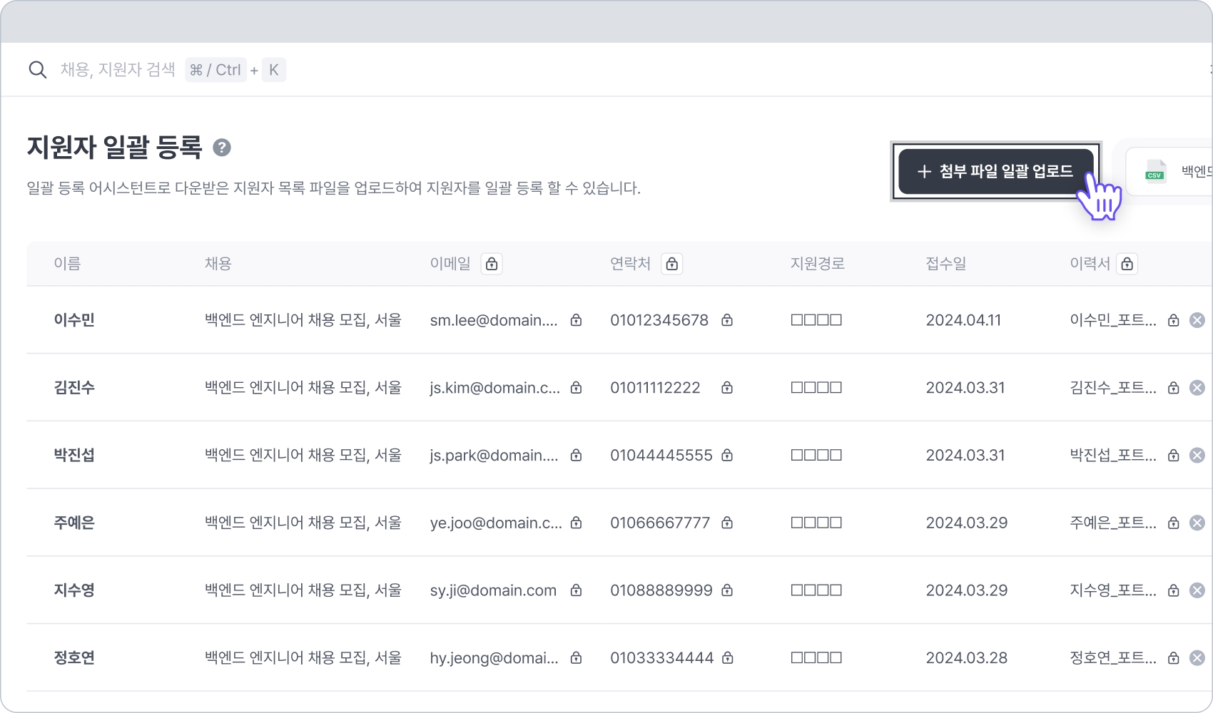Open resume file 김진수_포트...
The image size is (1213, 713).
pos(1113,388)
